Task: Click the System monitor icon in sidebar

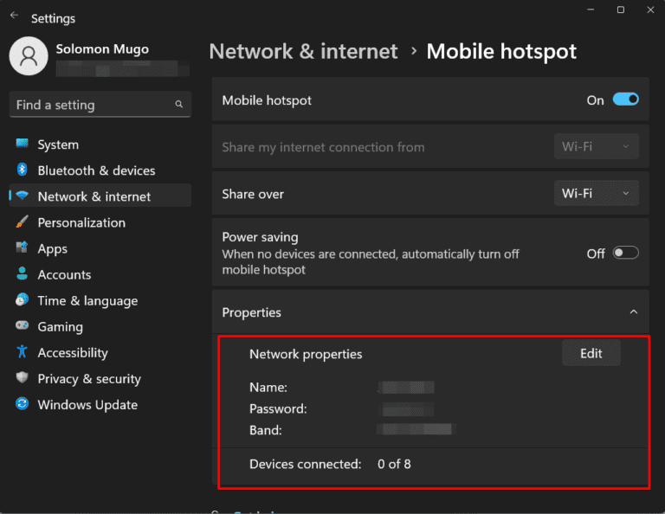Action: click(x=23, y=145)
